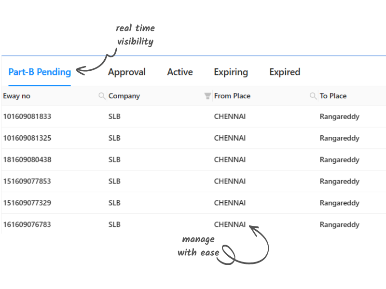Screen dimensions: 386x289
Task: Return to the Part-B Pending tab
Action: tap(40, 72)
